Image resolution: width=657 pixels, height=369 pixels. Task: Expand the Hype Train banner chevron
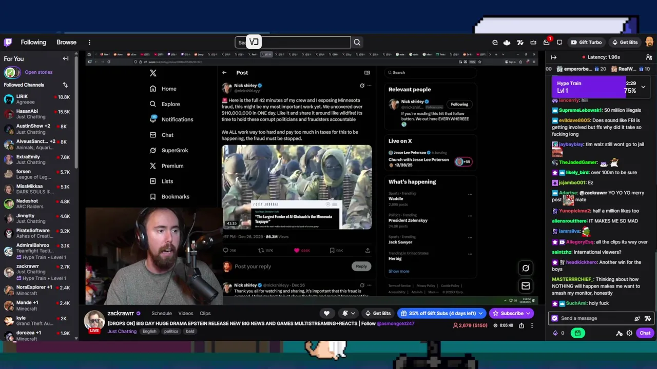click(643, 87)
